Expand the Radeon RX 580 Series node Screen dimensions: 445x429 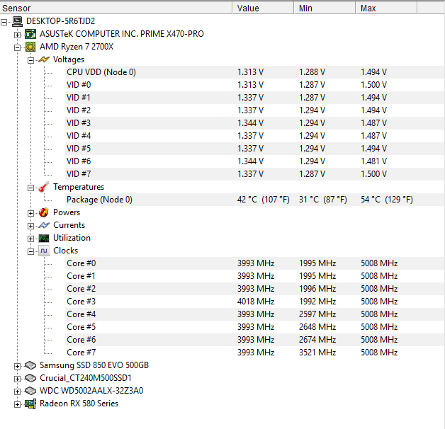(x=17, y=404)
